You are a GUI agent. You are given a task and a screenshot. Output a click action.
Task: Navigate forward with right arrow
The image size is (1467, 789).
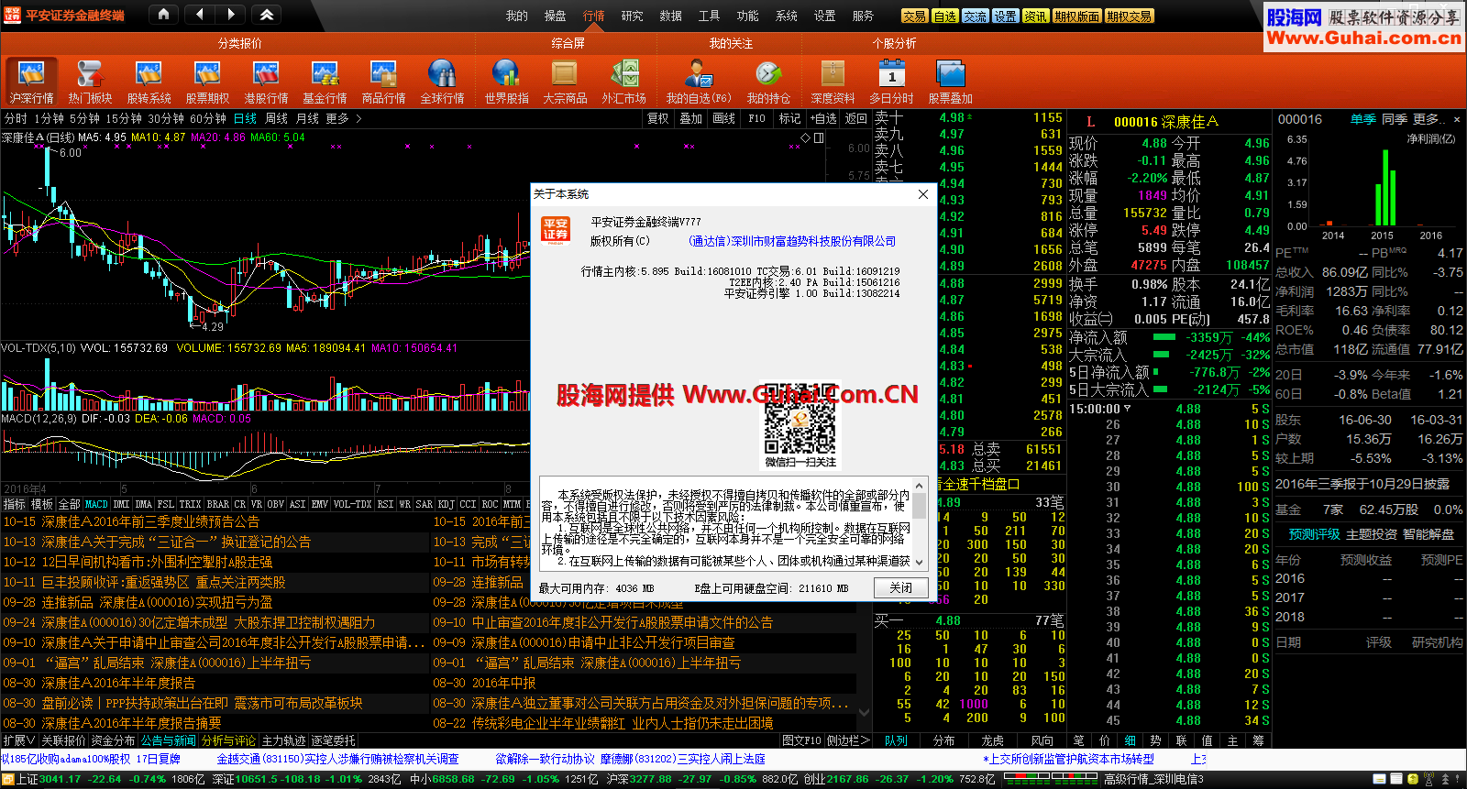(231, 14)
